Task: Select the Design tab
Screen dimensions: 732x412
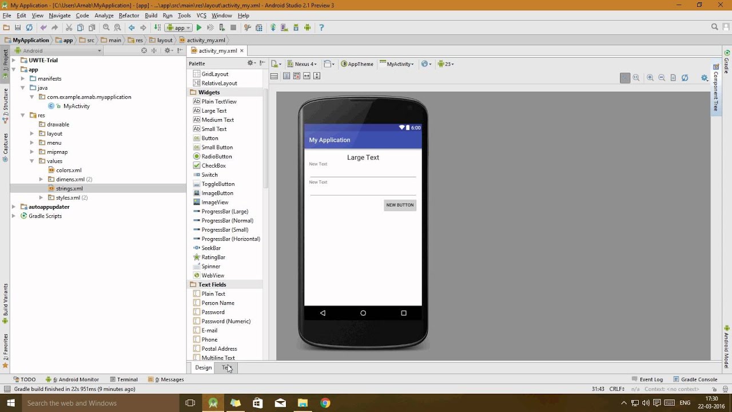Action: pos(203,367)
